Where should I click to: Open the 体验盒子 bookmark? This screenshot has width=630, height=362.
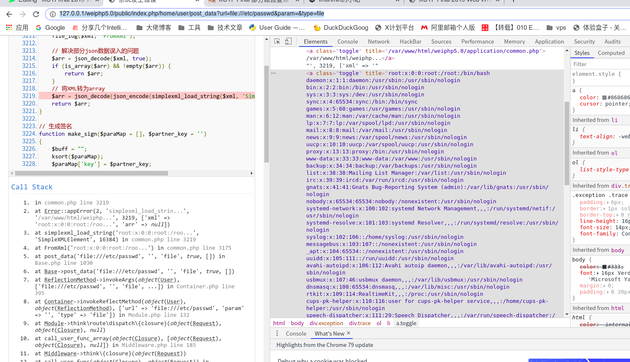pyautogui.click(x=599, y=28)
